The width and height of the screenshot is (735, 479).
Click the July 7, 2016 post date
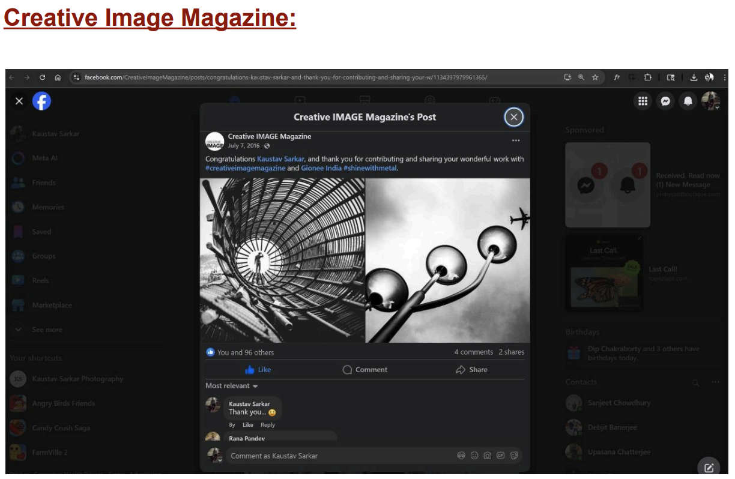[x=244, y=146]
